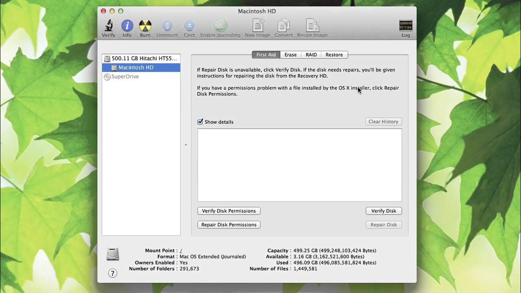Uncheck the Show details checkbox
The height and width of the screenshot is (293, 521).
[x=200, y=122]
